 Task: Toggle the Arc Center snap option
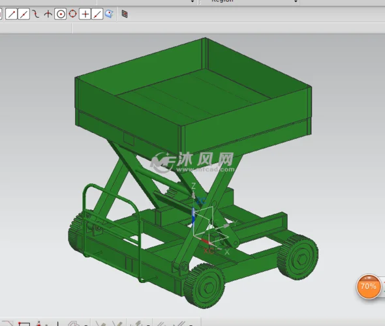[61, 14]
